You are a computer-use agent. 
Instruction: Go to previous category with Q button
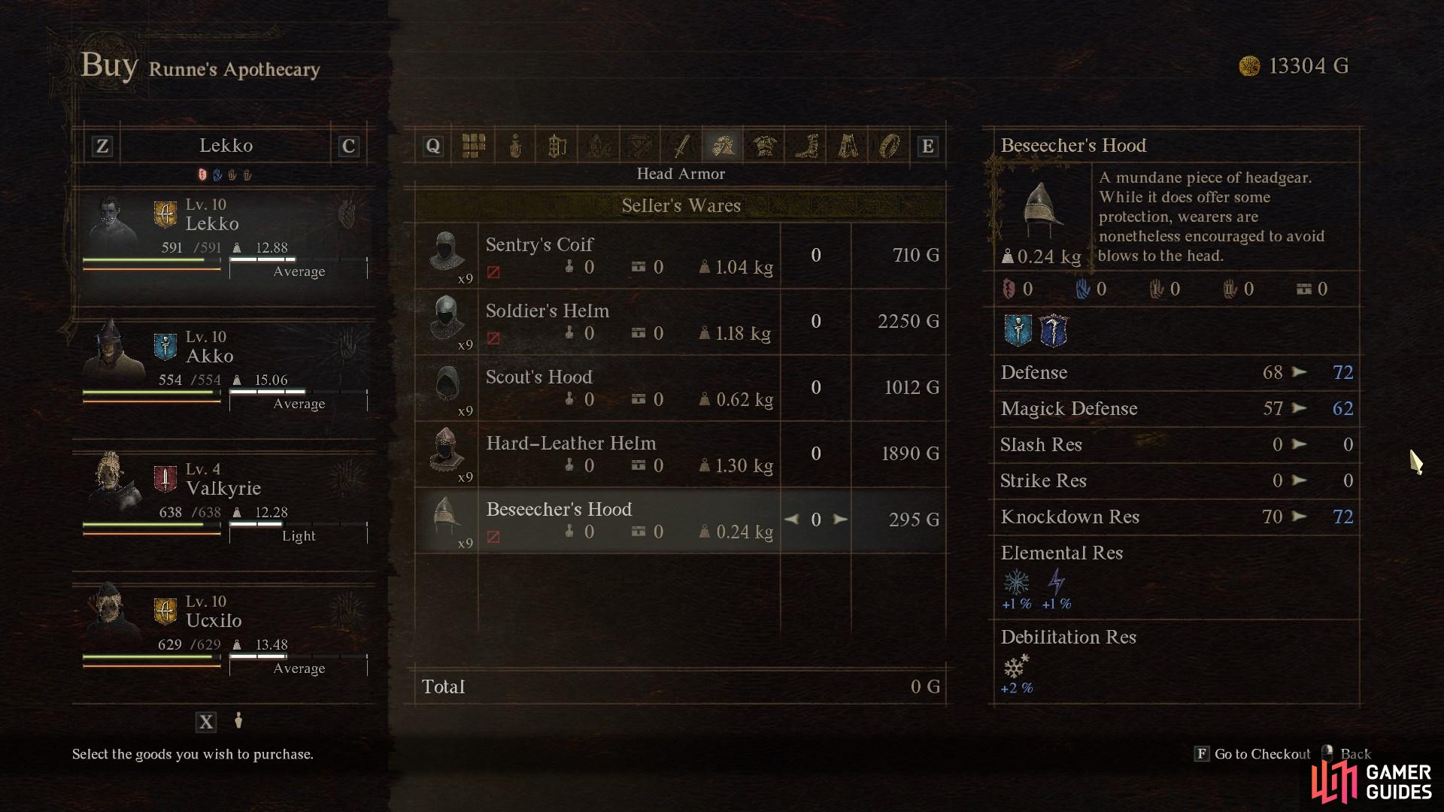click(432, 146)
